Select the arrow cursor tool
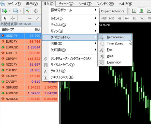This screenshot has width=151, height=124. point(5,18)
